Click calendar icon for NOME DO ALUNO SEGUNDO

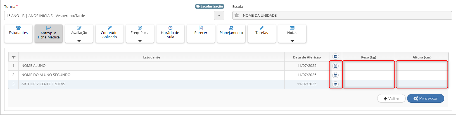click(336, 75)
